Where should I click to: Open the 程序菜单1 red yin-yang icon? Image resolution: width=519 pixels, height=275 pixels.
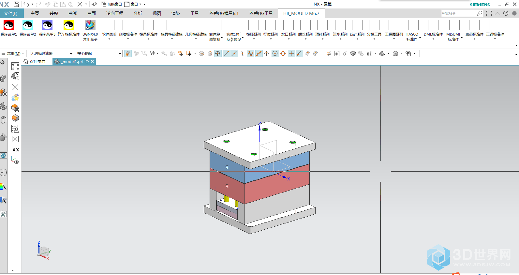(9, 25)
